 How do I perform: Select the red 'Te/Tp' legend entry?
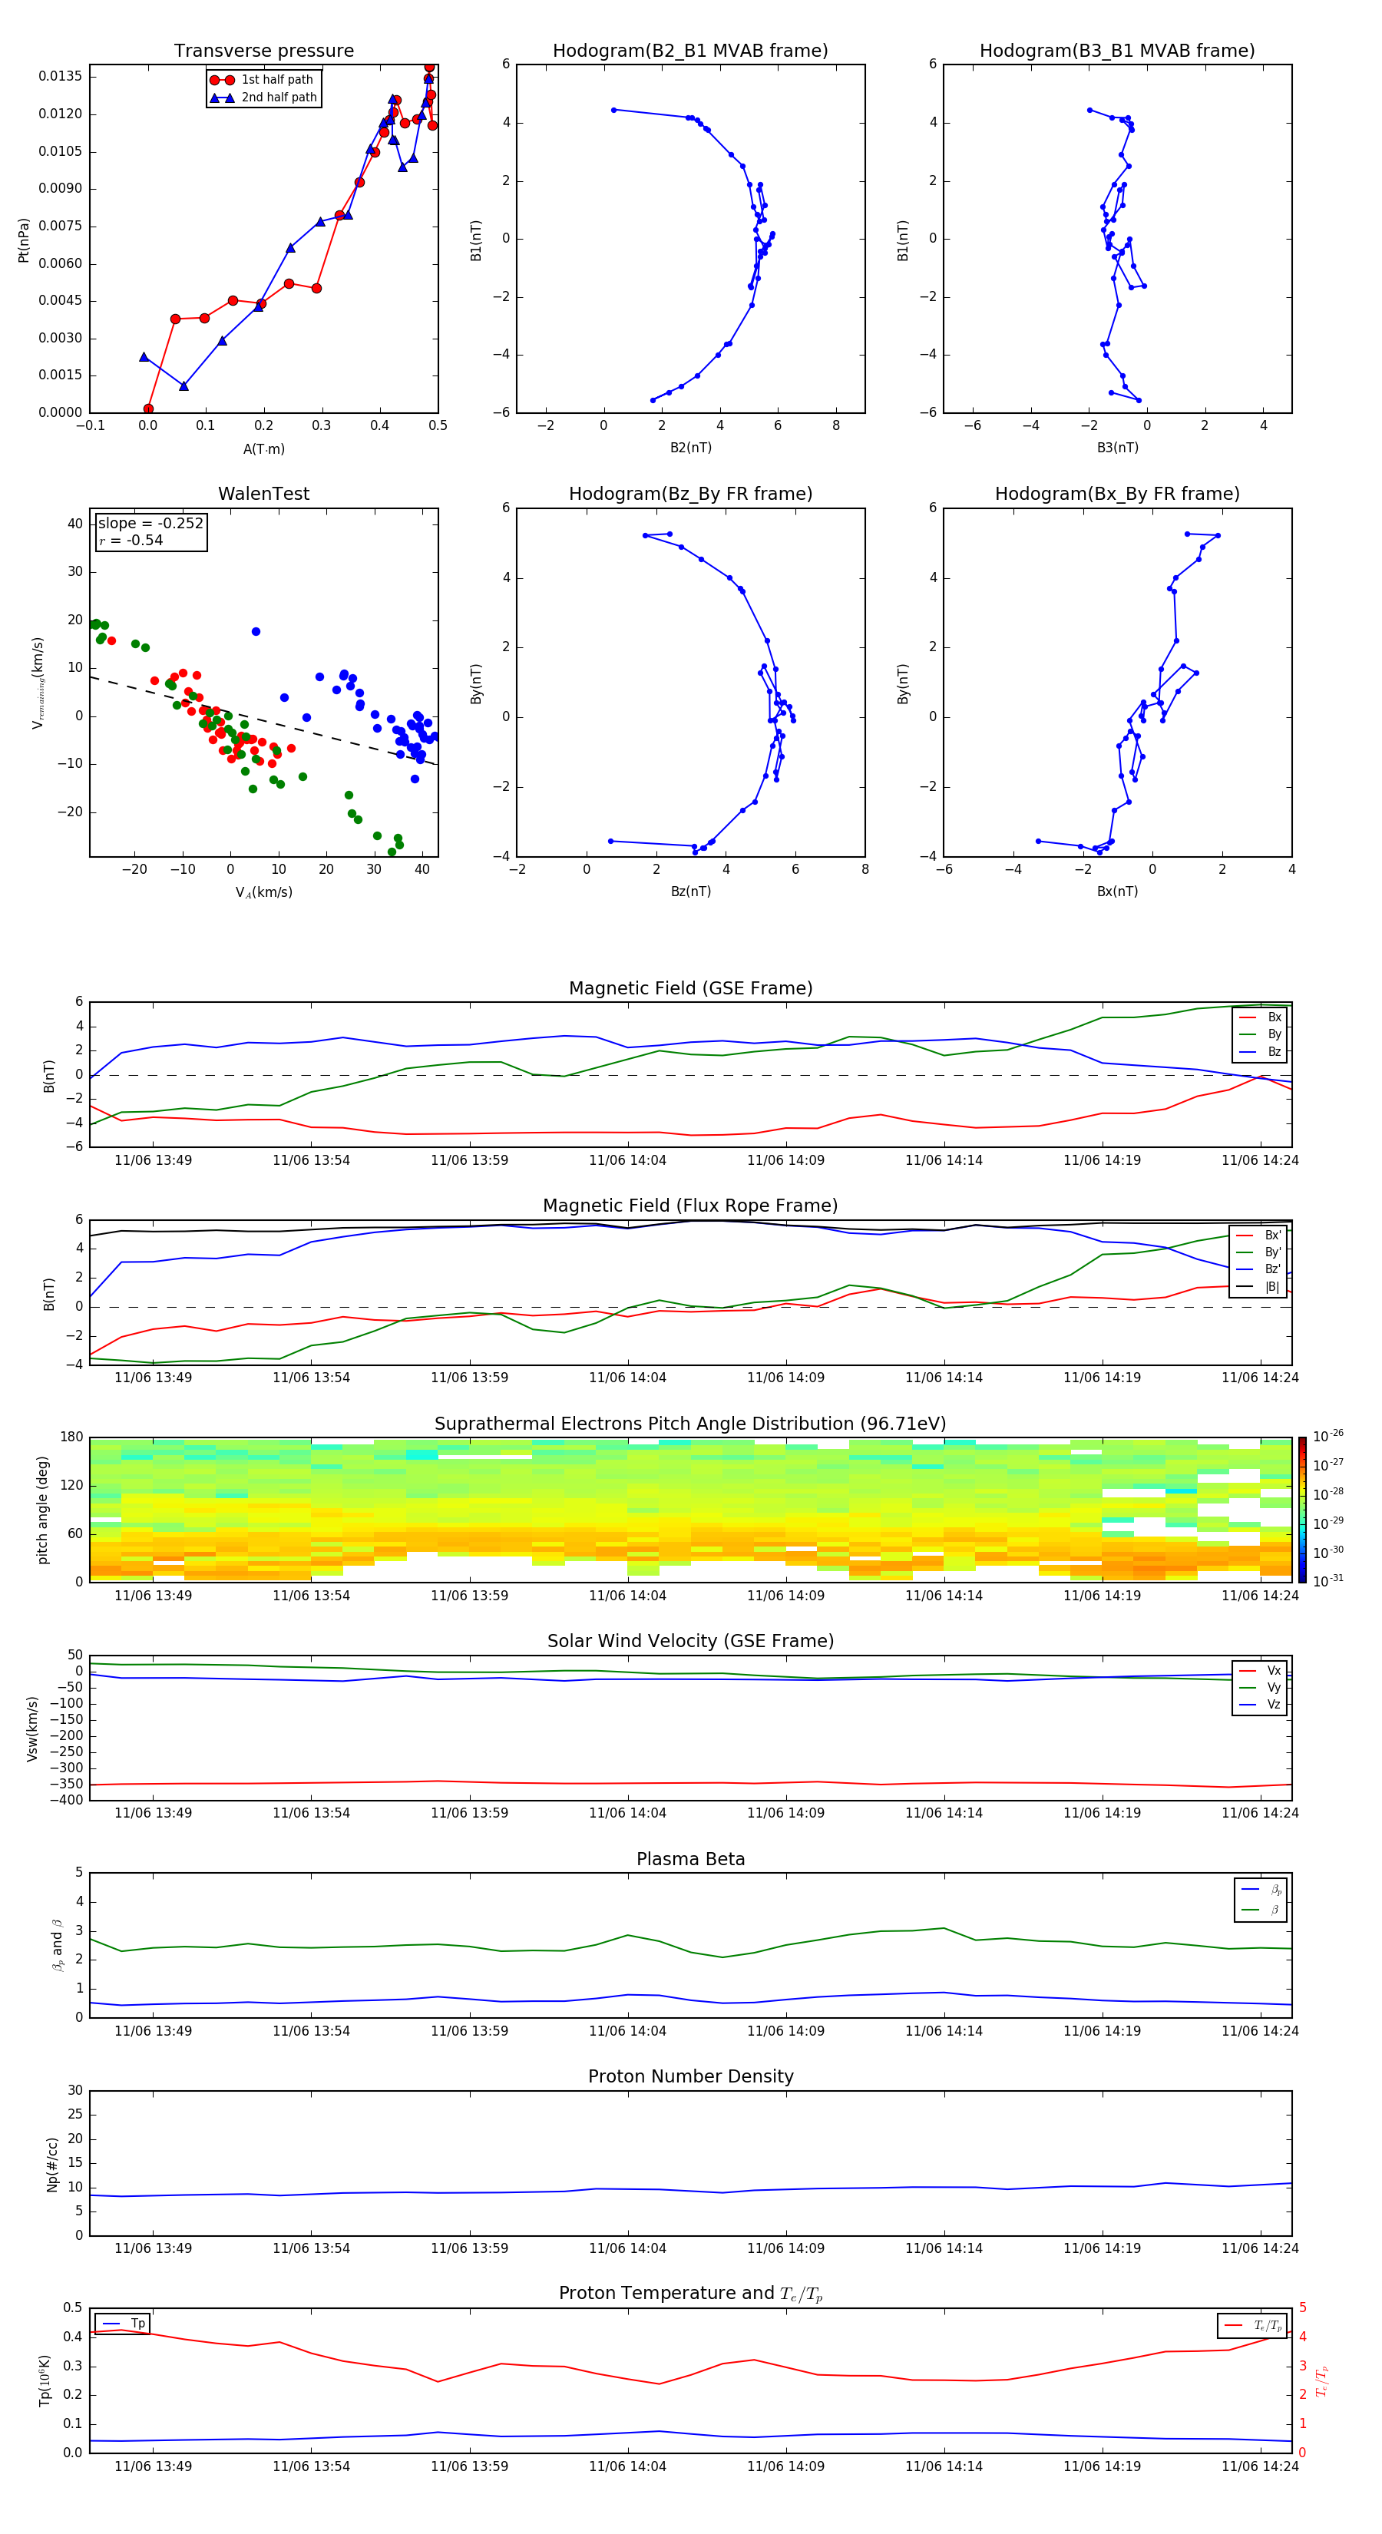click(1252, 2325)
